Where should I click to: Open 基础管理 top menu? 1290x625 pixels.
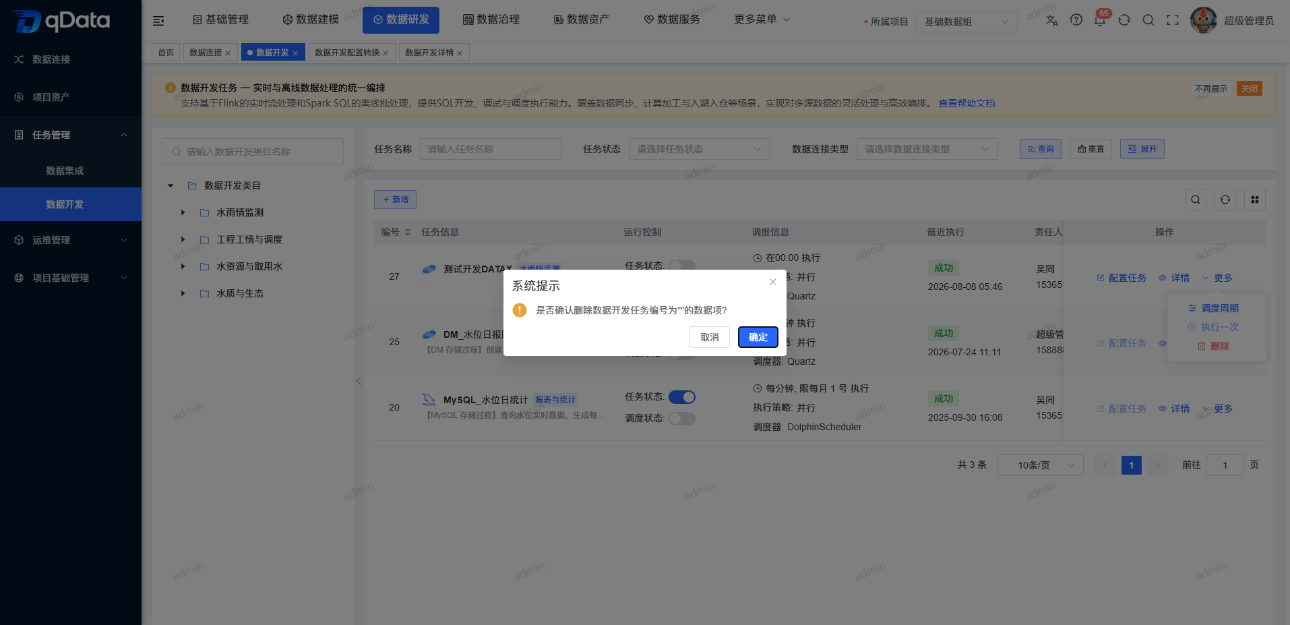click(221, 20)
